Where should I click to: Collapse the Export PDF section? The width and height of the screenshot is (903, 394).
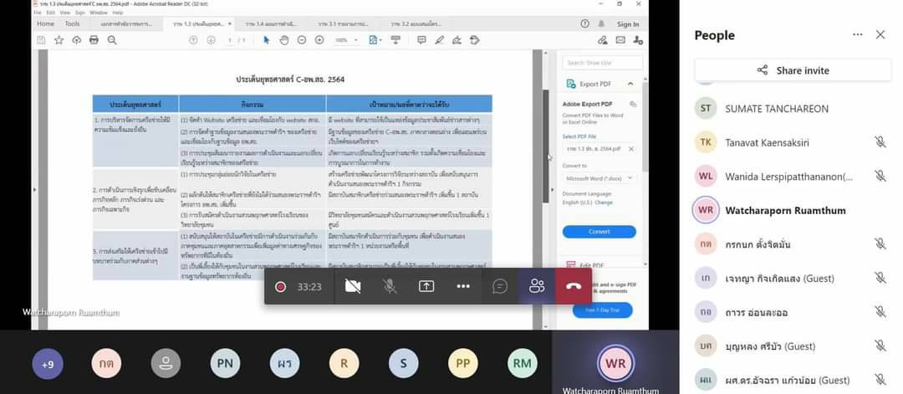[x=630, y=84]
